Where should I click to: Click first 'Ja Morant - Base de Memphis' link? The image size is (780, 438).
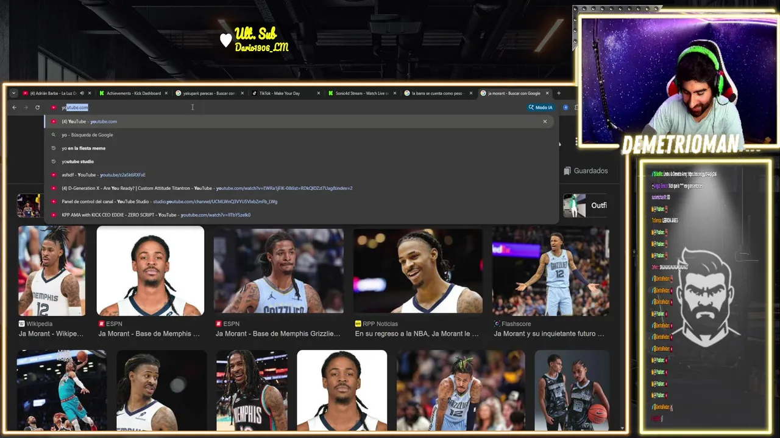(x=149, y=334)
